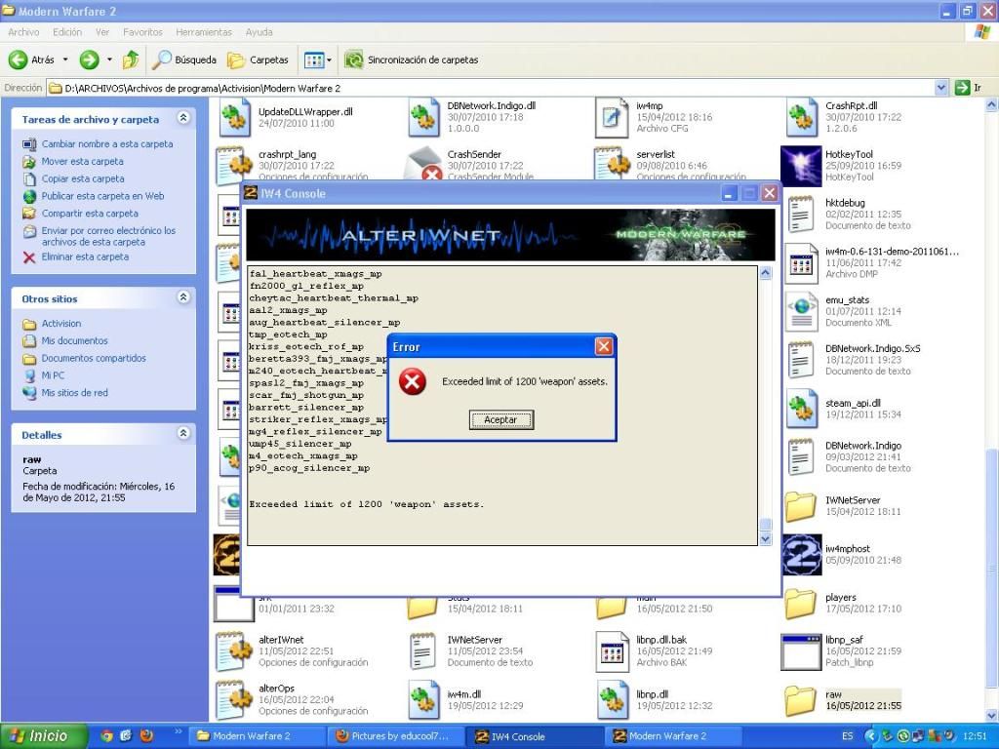This screenshot has width=999, height=749.
Task: Click Compartir esta carpeta link
Action: (x=90, y=214)
